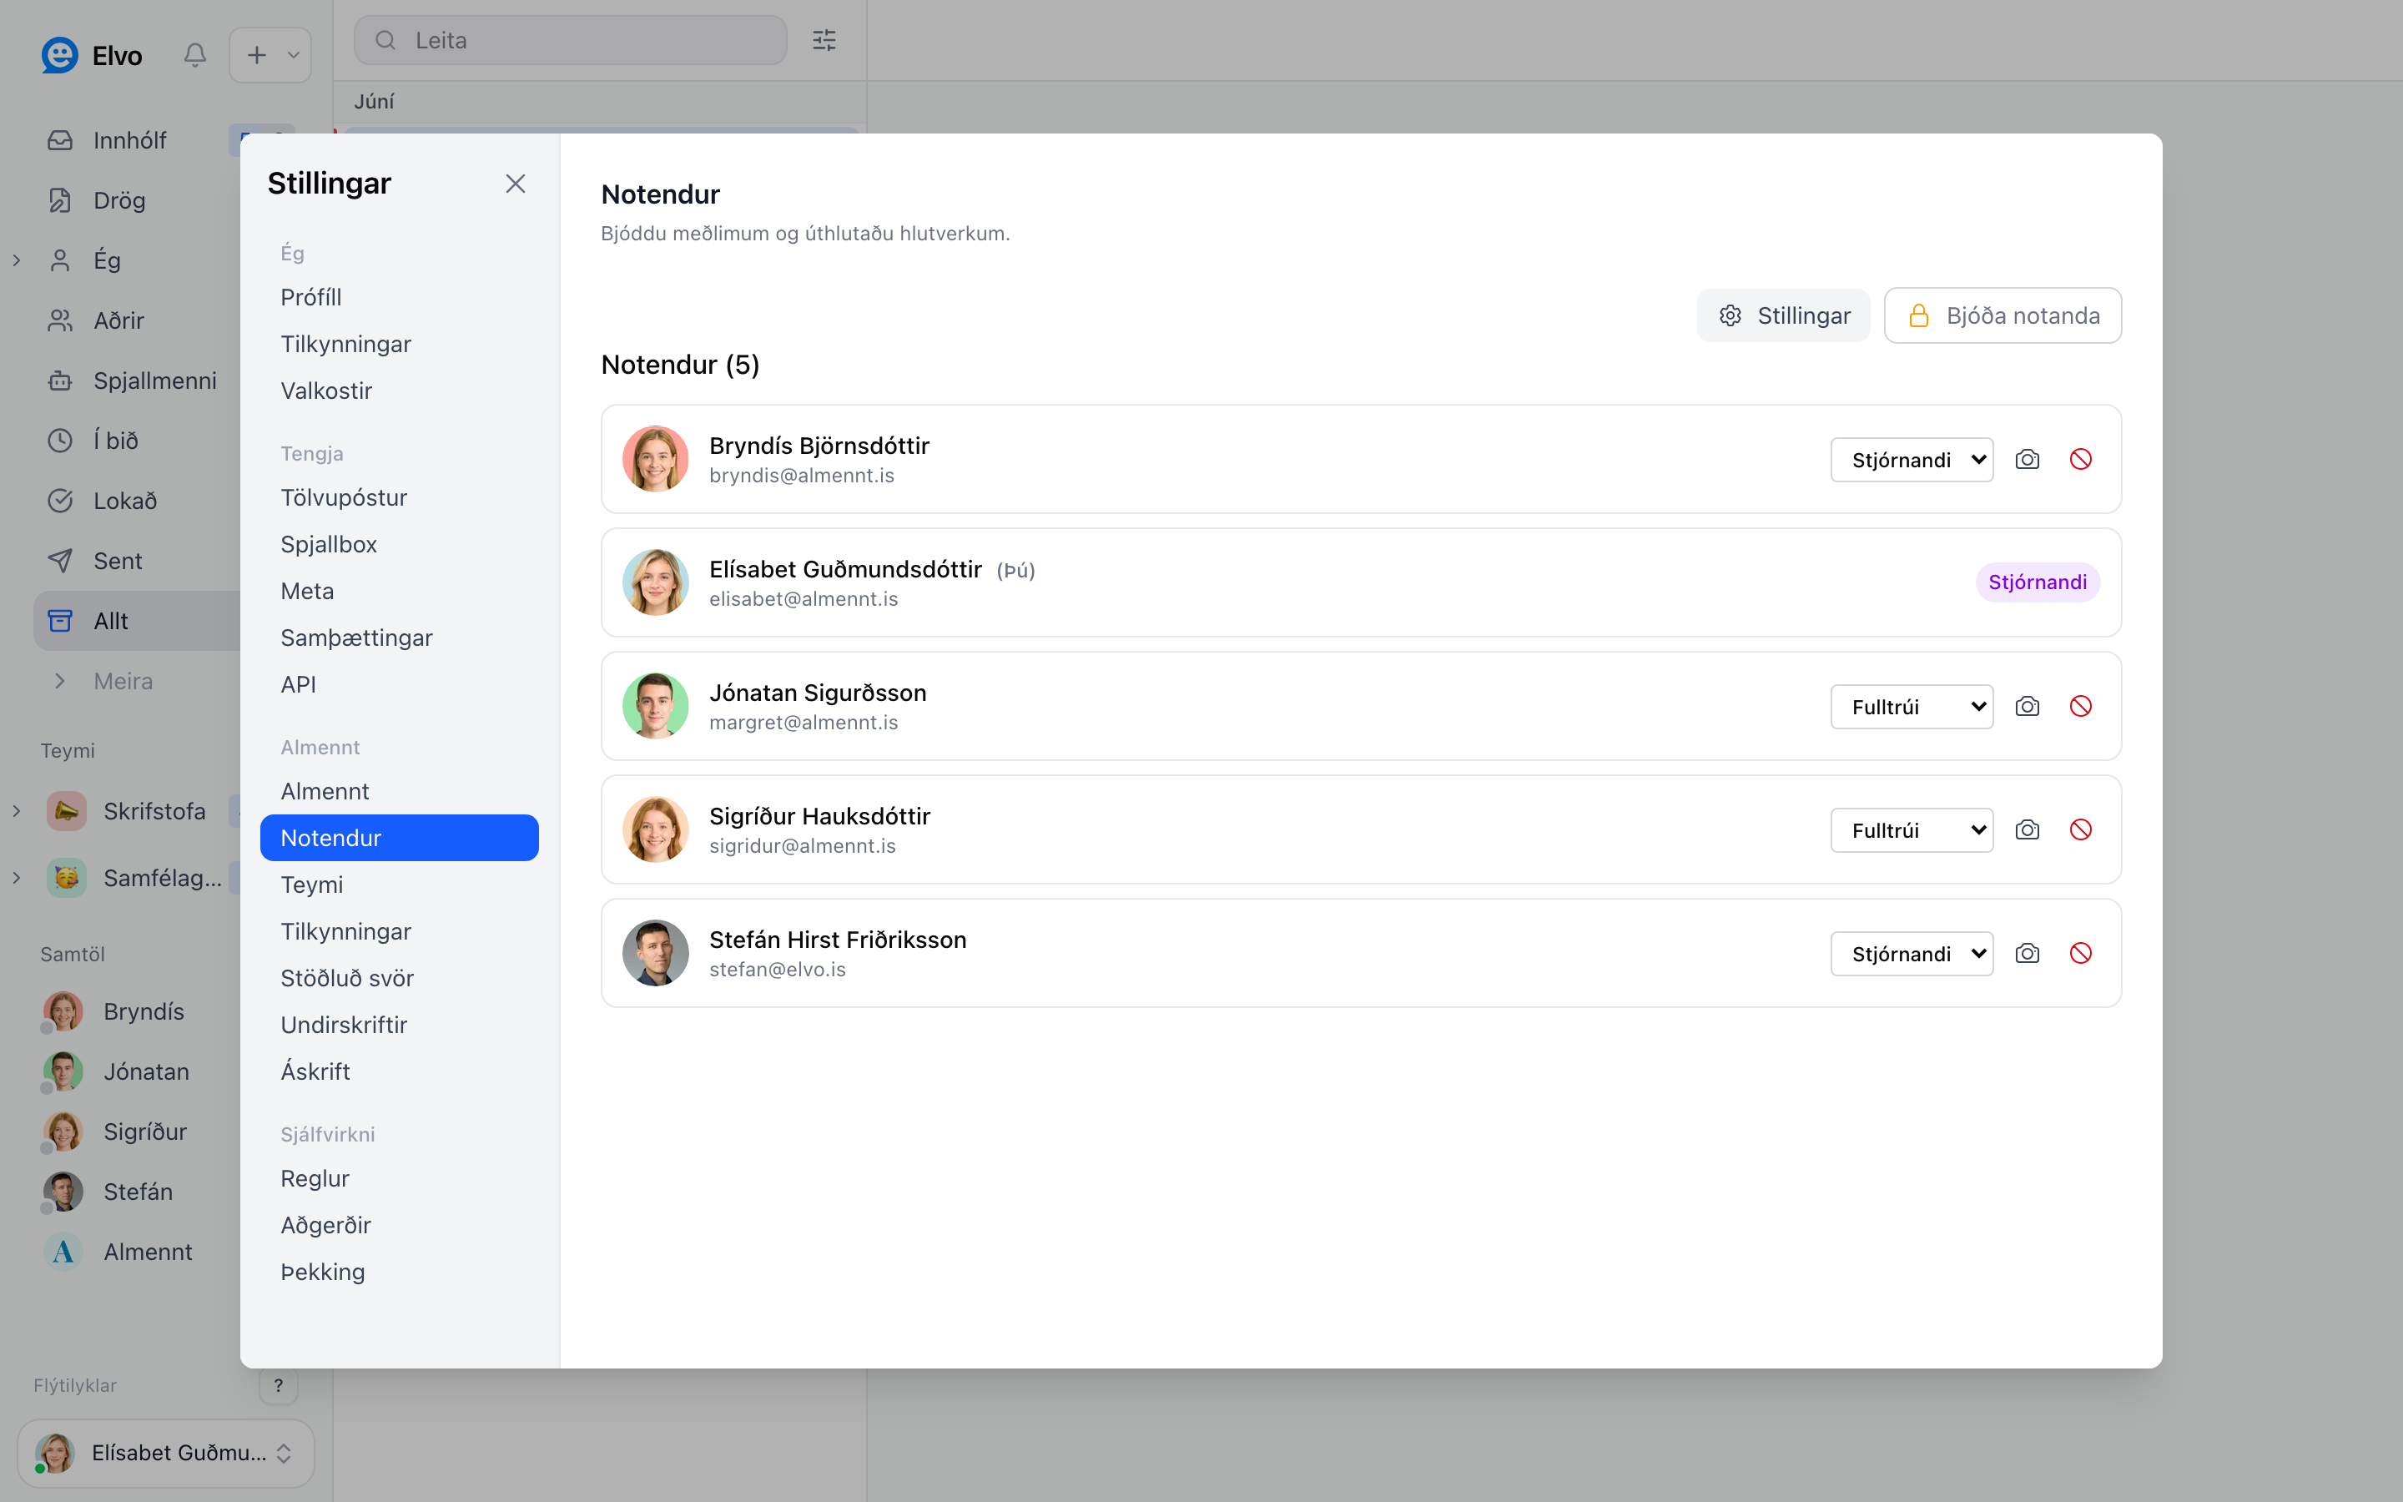Click the Leita search field
The image size is (2403, 1502).
coord(570,40)
